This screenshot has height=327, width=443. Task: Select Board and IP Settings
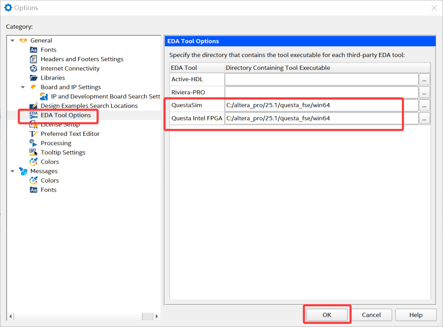pyautogui.click(x=71, y=87)
